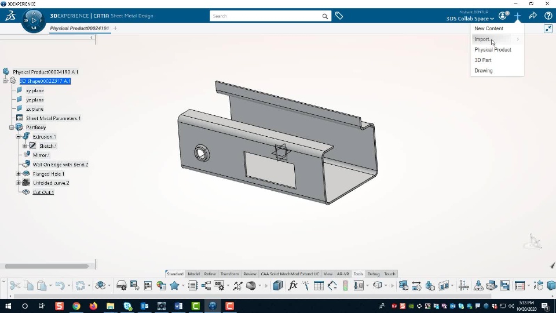Click the 3DS logo icon
556x313 pixels.
pos(10,16)
